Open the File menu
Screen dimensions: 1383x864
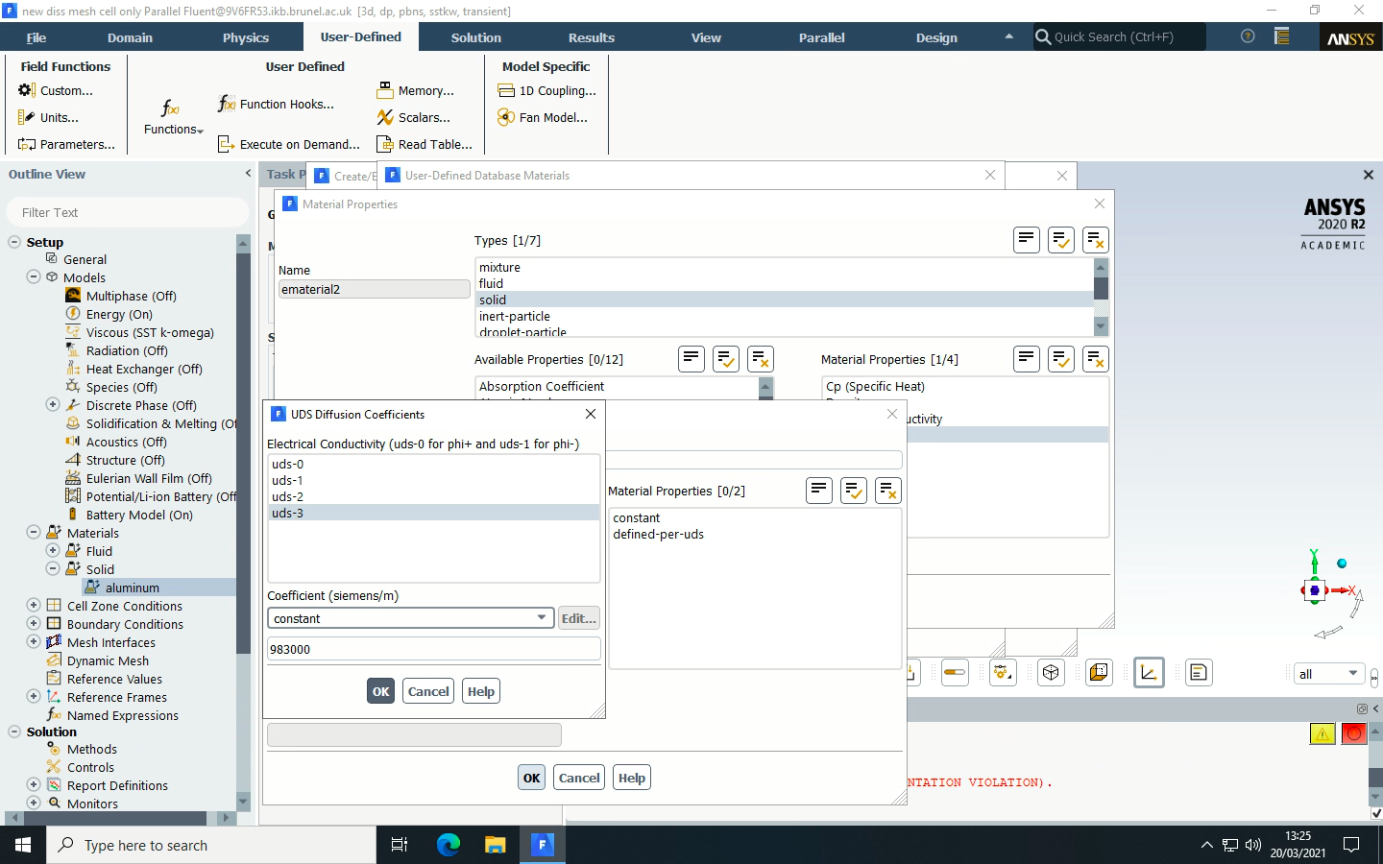36,37
